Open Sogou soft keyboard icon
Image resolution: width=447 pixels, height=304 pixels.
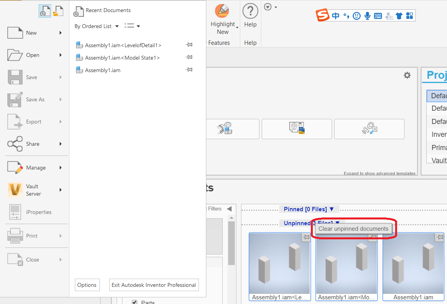pyautogui.click(x=378, y=16)
